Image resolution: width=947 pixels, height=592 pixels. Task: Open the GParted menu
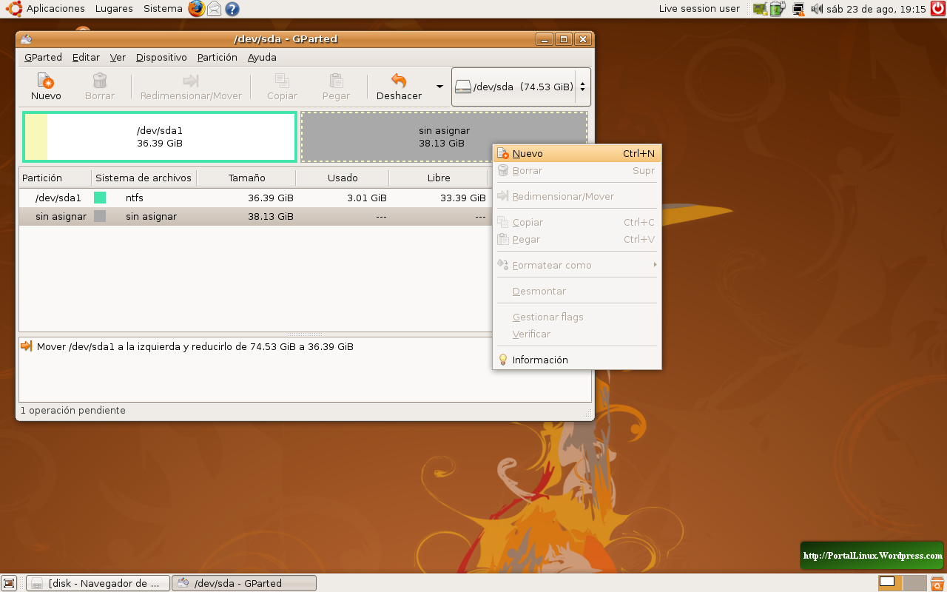pyautogui.click(x=43, y=57)
